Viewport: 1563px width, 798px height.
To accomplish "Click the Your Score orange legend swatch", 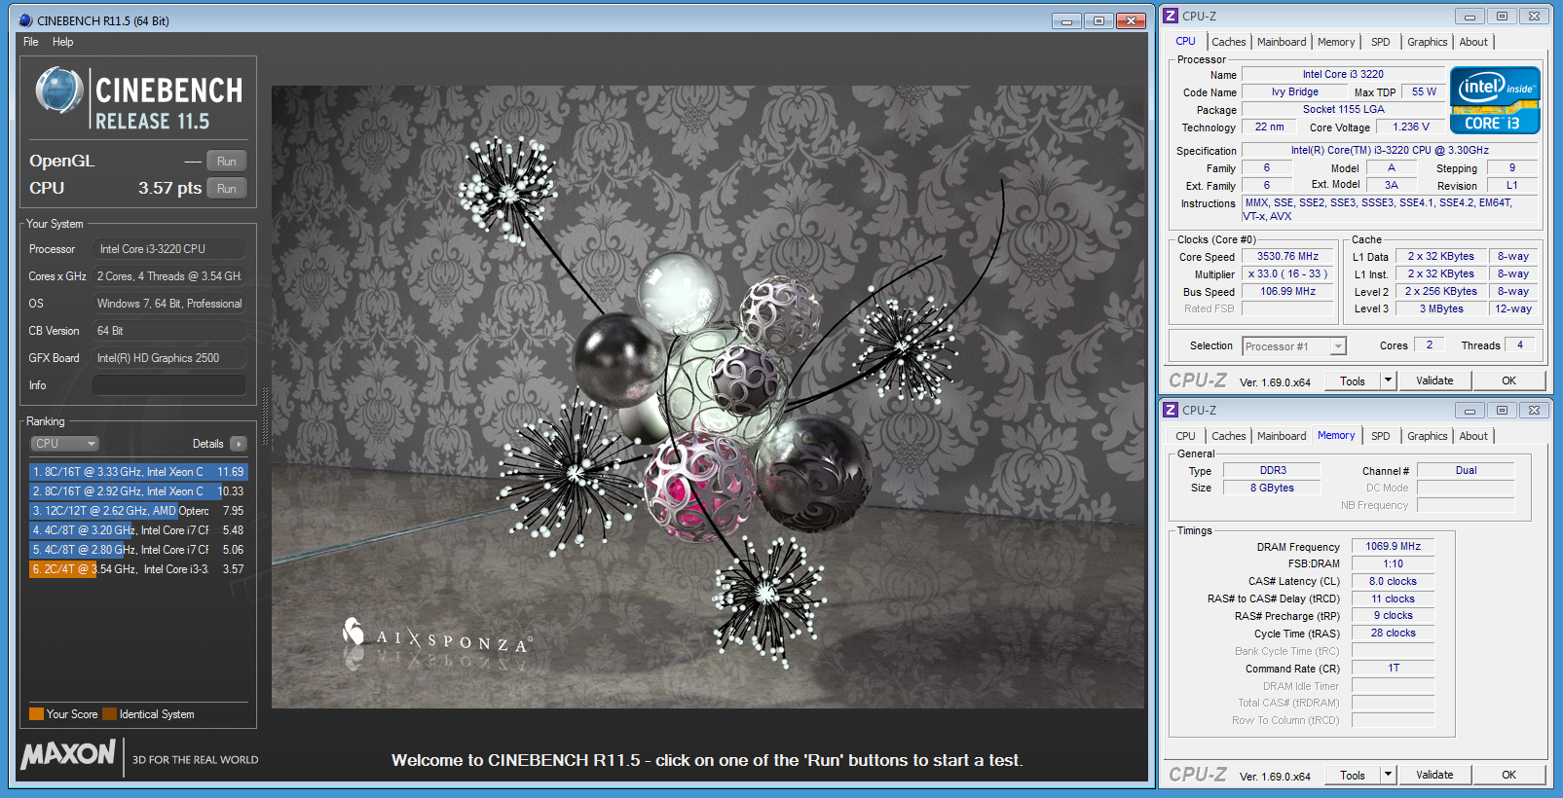I will coord(36,714).
